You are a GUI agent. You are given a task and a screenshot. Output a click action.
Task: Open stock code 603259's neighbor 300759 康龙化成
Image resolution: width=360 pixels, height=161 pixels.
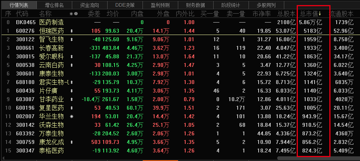tap(51, 142)
